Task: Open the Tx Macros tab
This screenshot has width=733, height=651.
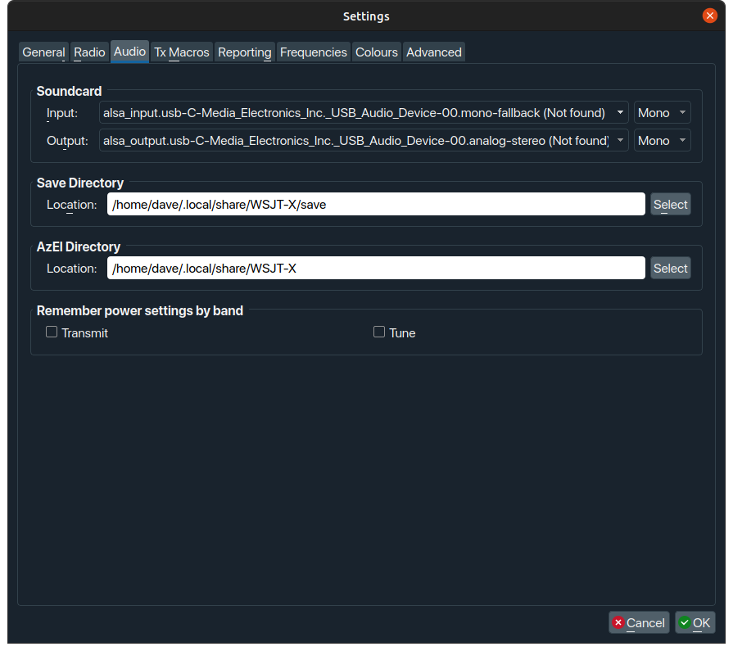Action: tap(181, 52)
